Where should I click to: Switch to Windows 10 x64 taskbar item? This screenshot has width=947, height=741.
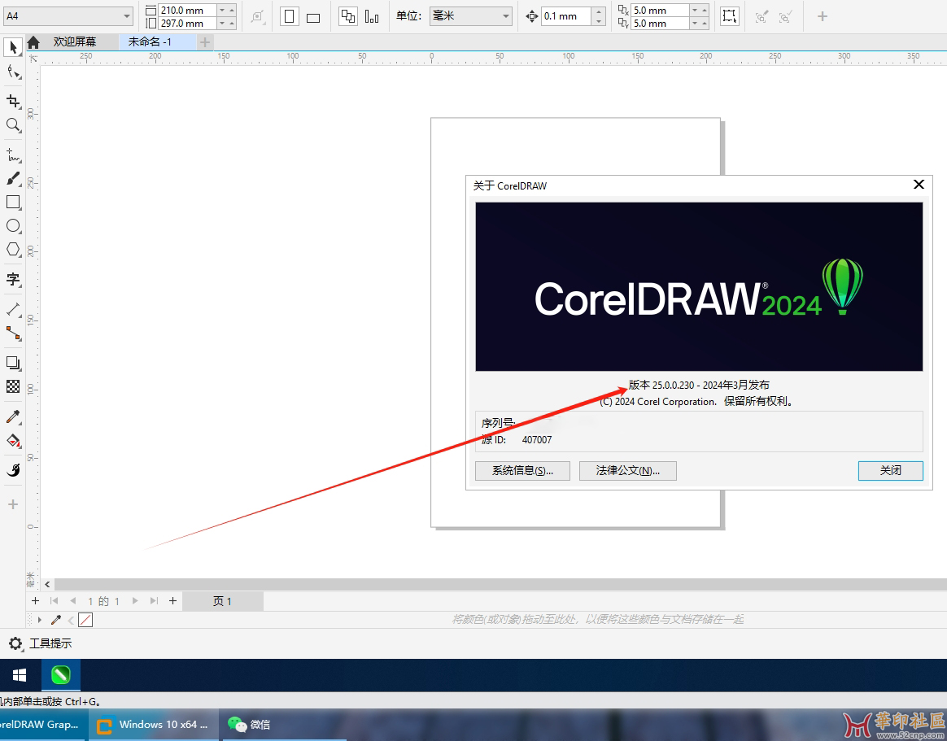coord(155,725)
